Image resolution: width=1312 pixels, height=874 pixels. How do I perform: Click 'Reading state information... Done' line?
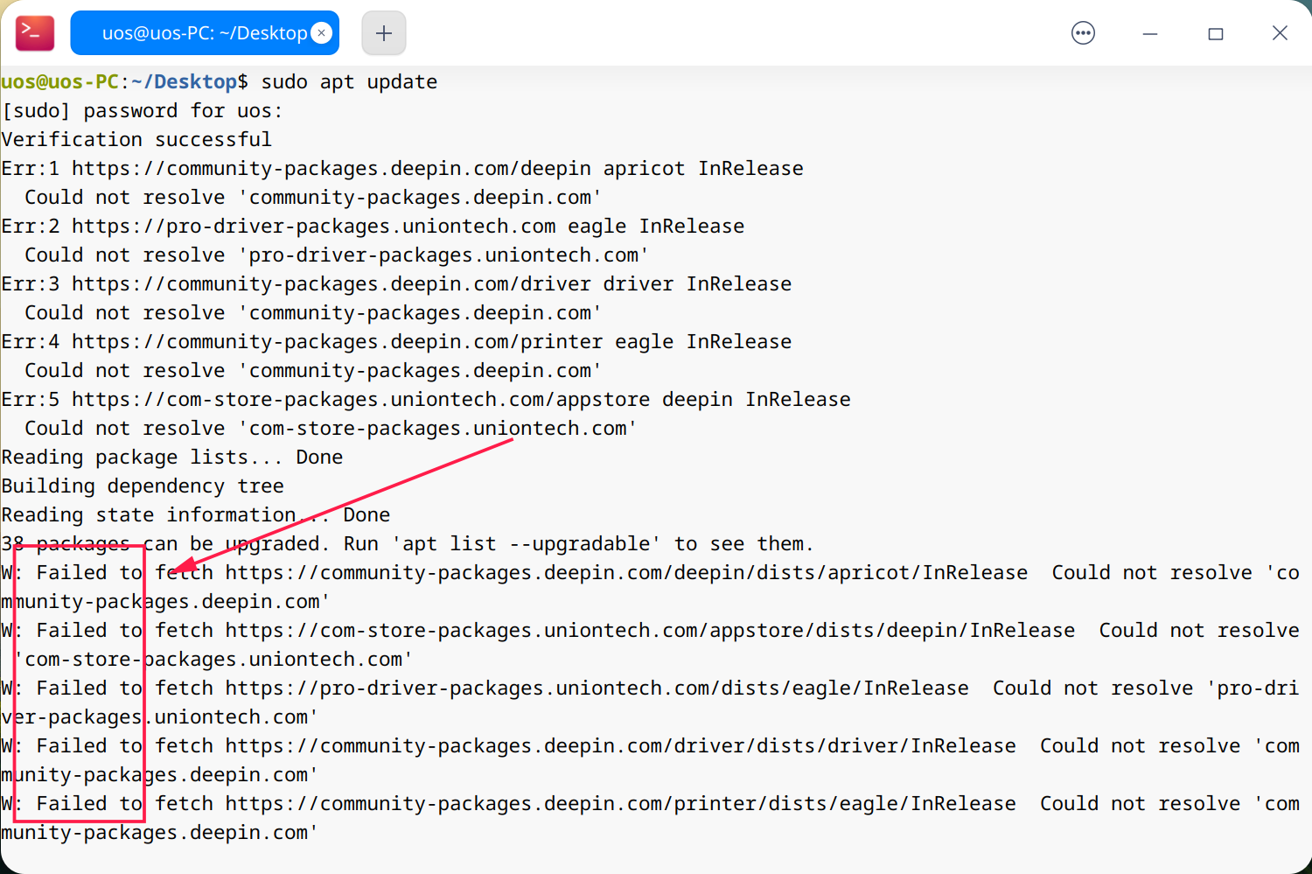click(x=196, y=515)
